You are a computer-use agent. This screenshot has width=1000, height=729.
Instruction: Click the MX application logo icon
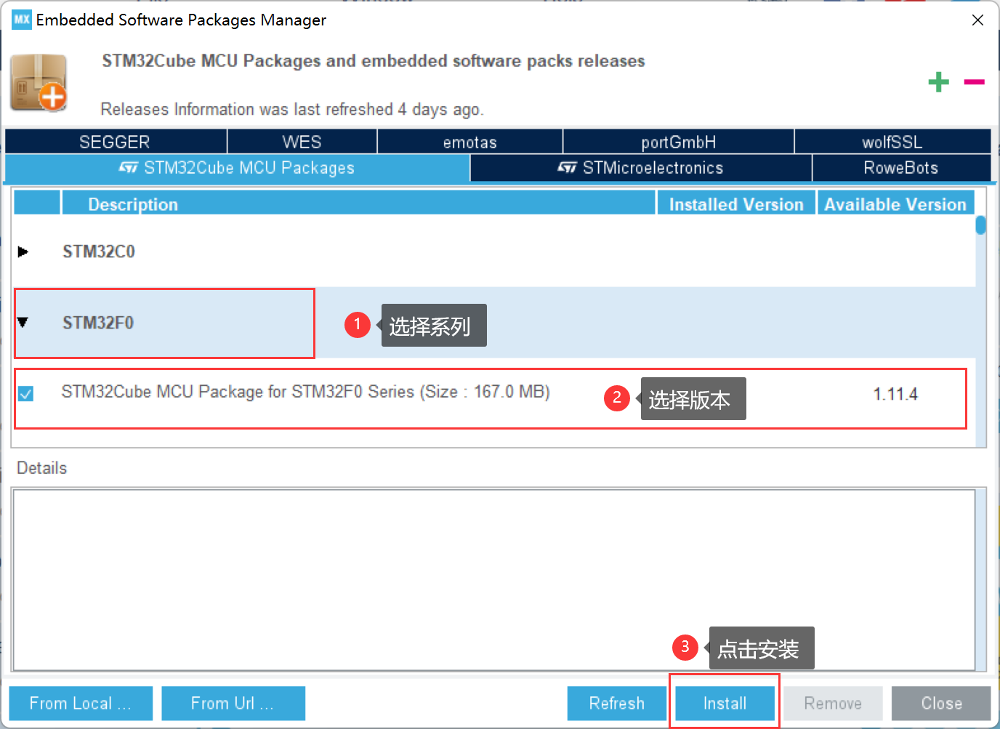tap(21, 20)
